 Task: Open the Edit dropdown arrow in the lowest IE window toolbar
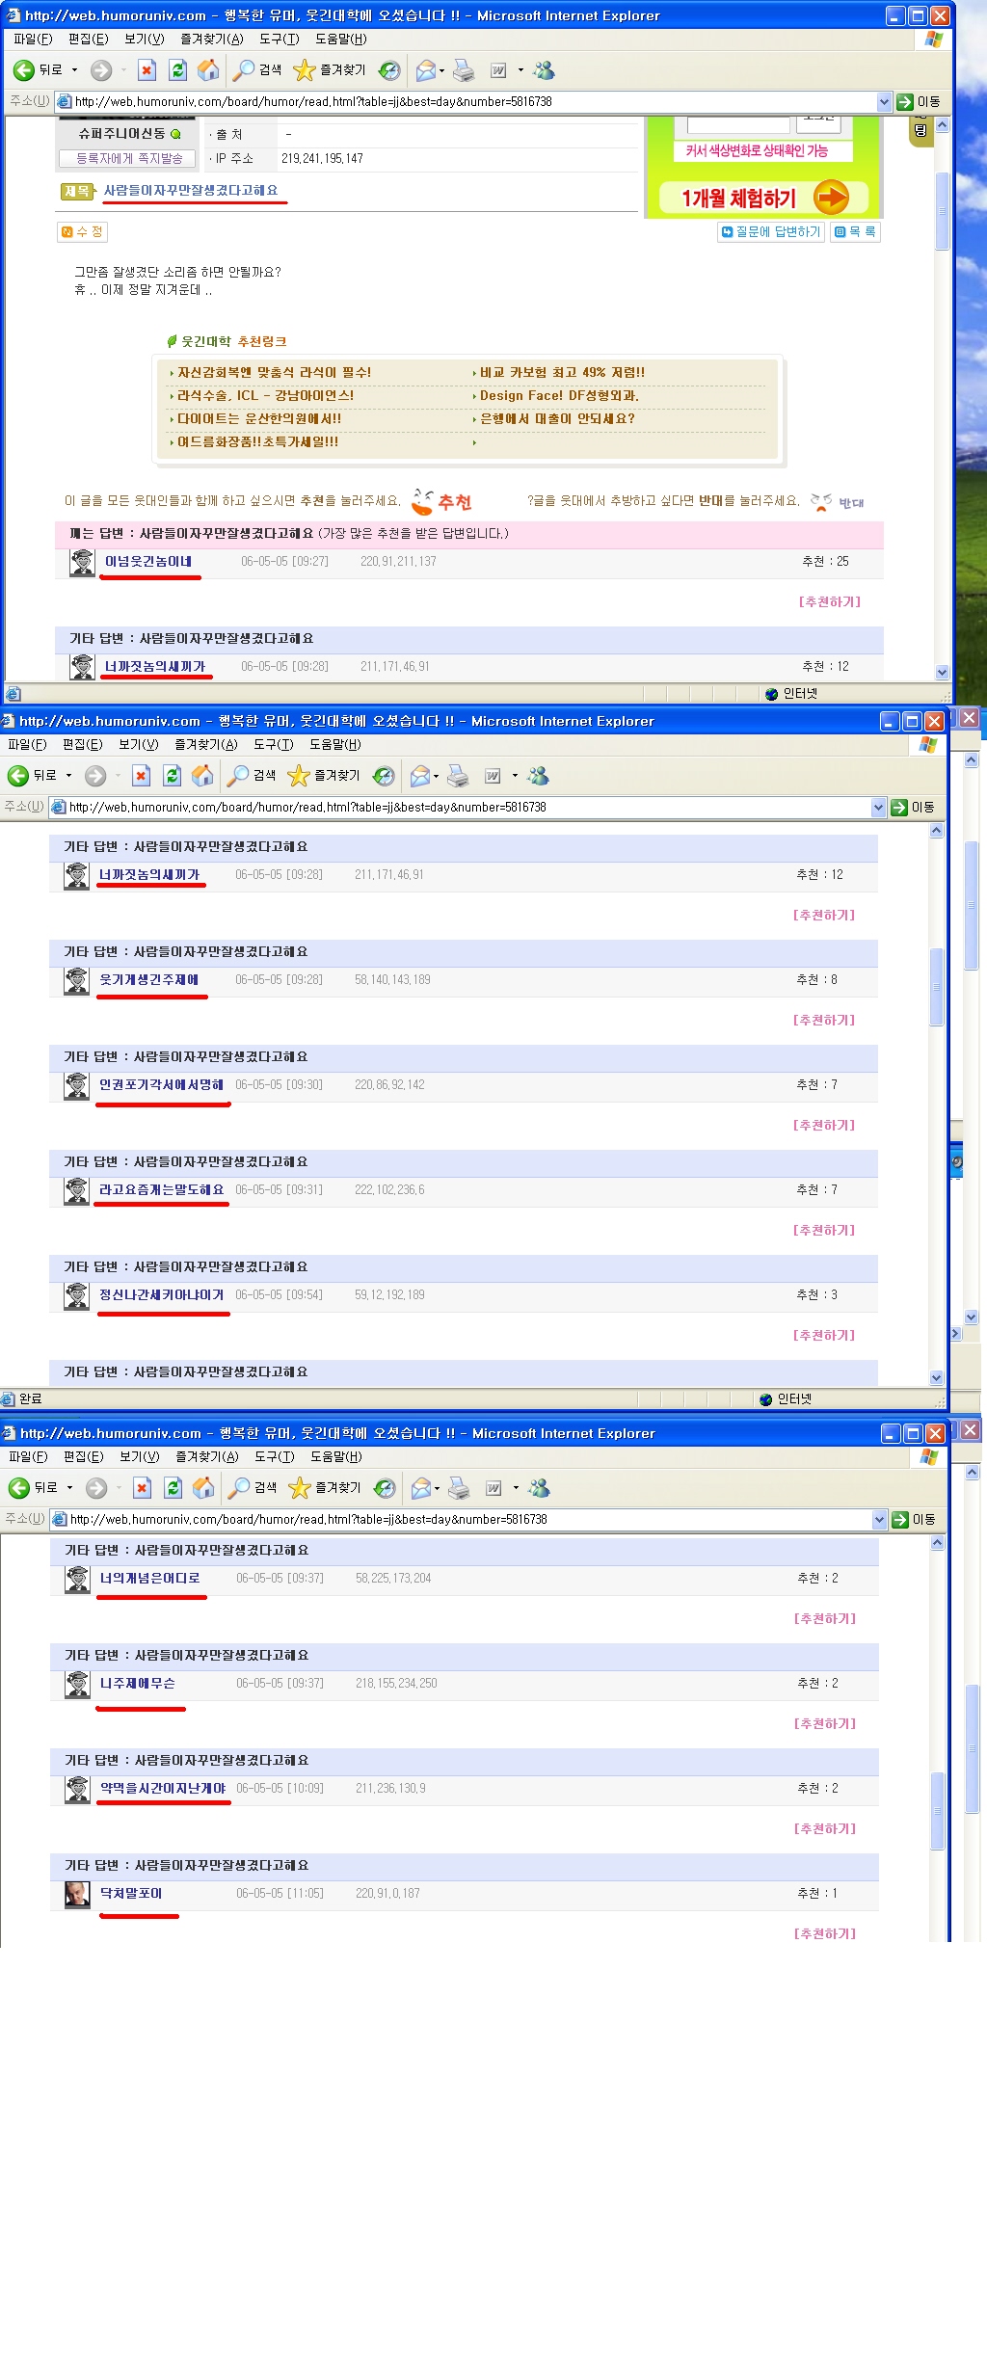point(516,1488)
